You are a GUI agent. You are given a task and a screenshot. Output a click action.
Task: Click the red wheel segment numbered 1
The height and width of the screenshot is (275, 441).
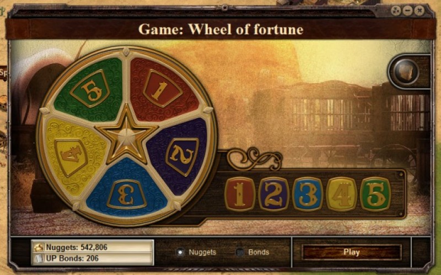(x=163, y=89)
